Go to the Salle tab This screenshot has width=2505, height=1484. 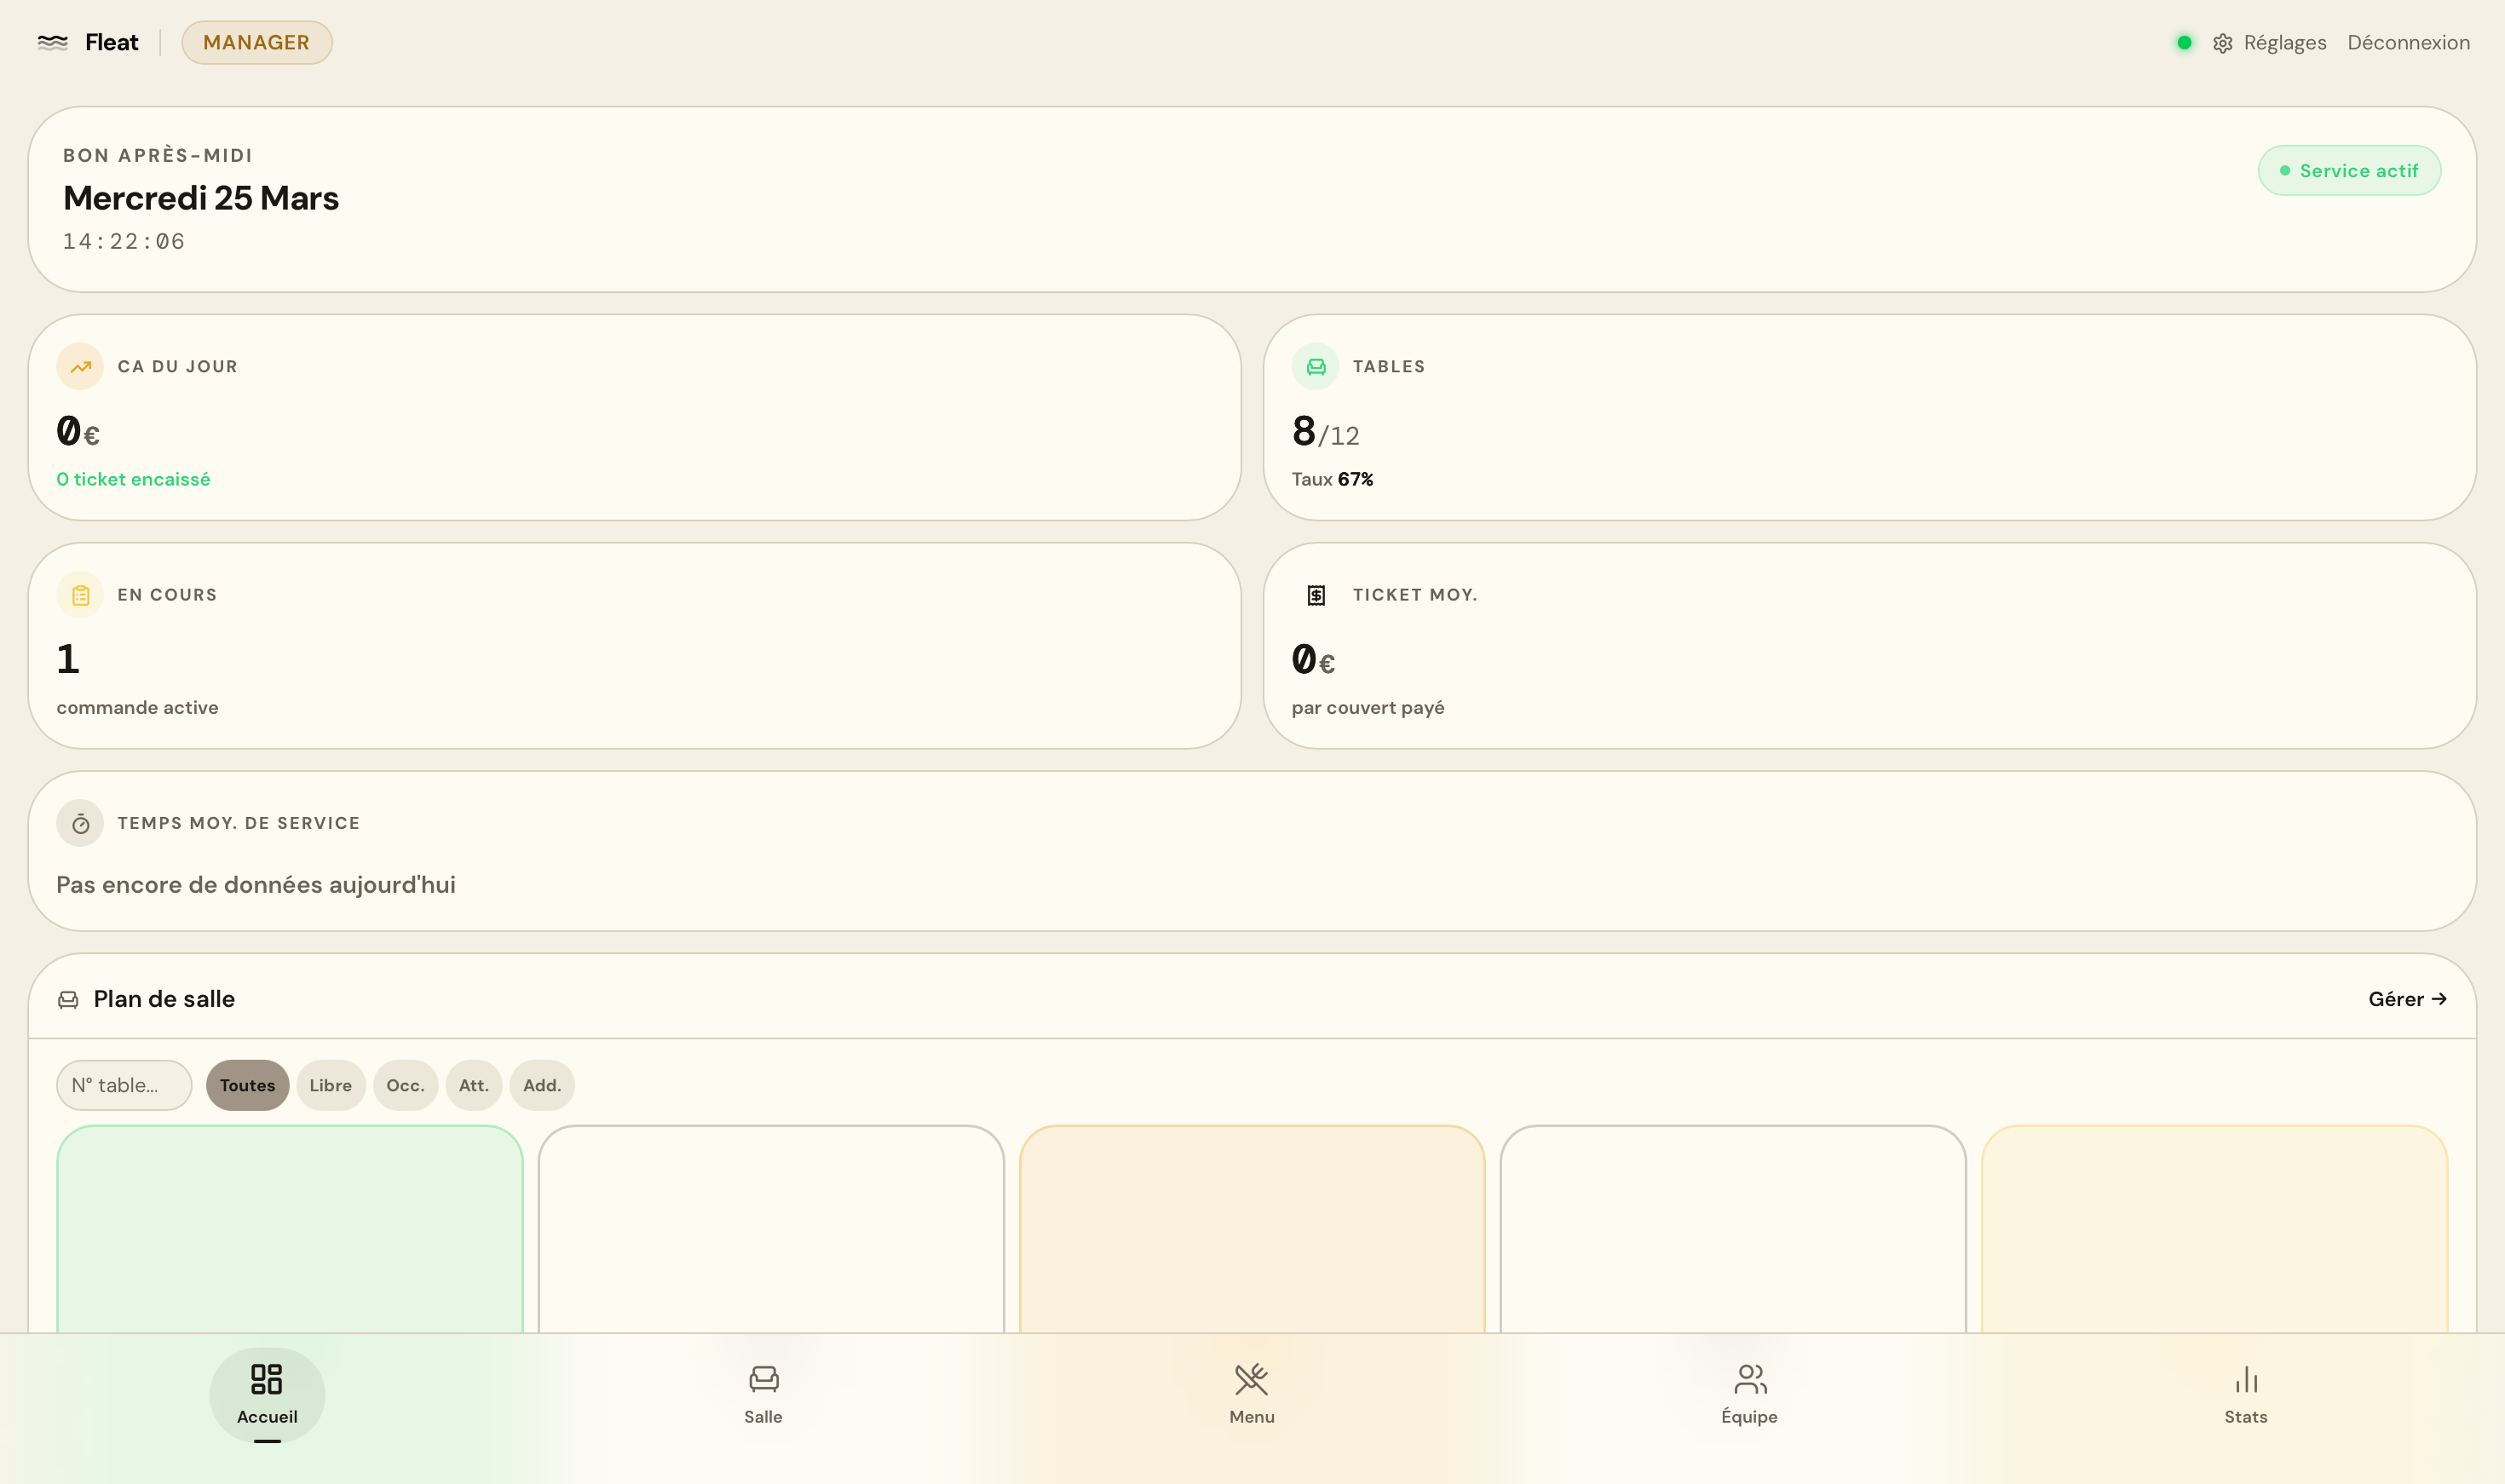click(x=763, y=1394)
